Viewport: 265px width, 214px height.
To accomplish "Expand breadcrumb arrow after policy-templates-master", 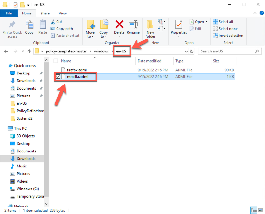I will (x=90, y=51).
